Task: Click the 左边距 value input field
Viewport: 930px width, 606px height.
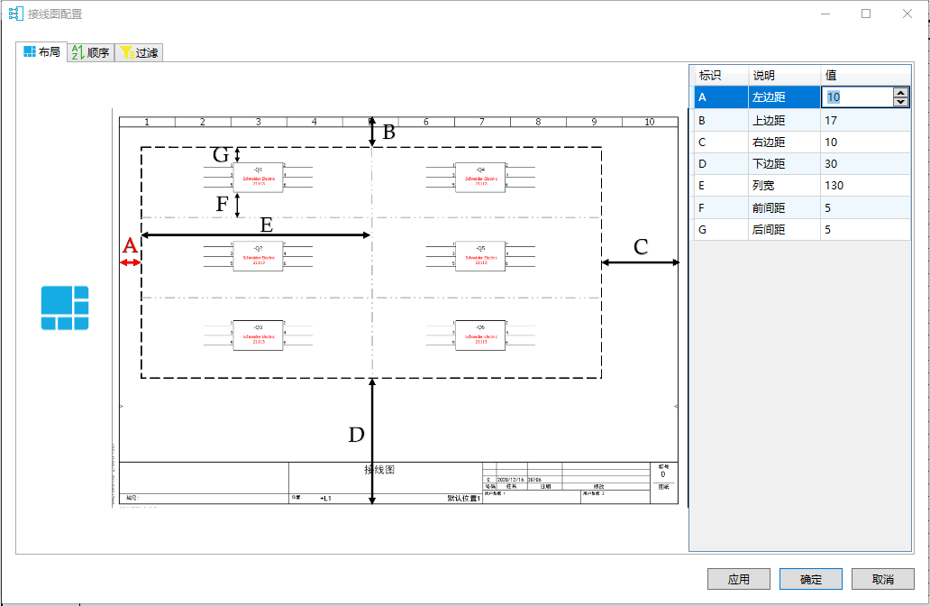Action: click(x=857, y=97)
